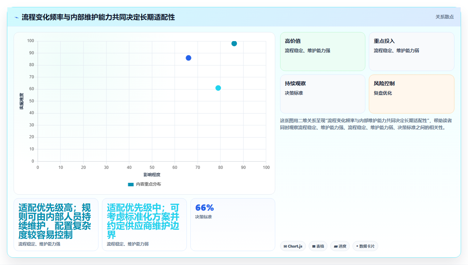Click the teal legend color box
The width and height of the screenshot is (468, 265).
(131, 184)
